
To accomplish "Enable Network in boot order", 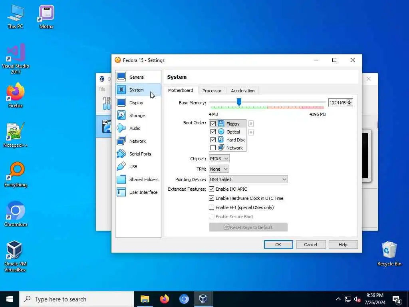I will tap(213, 148).
